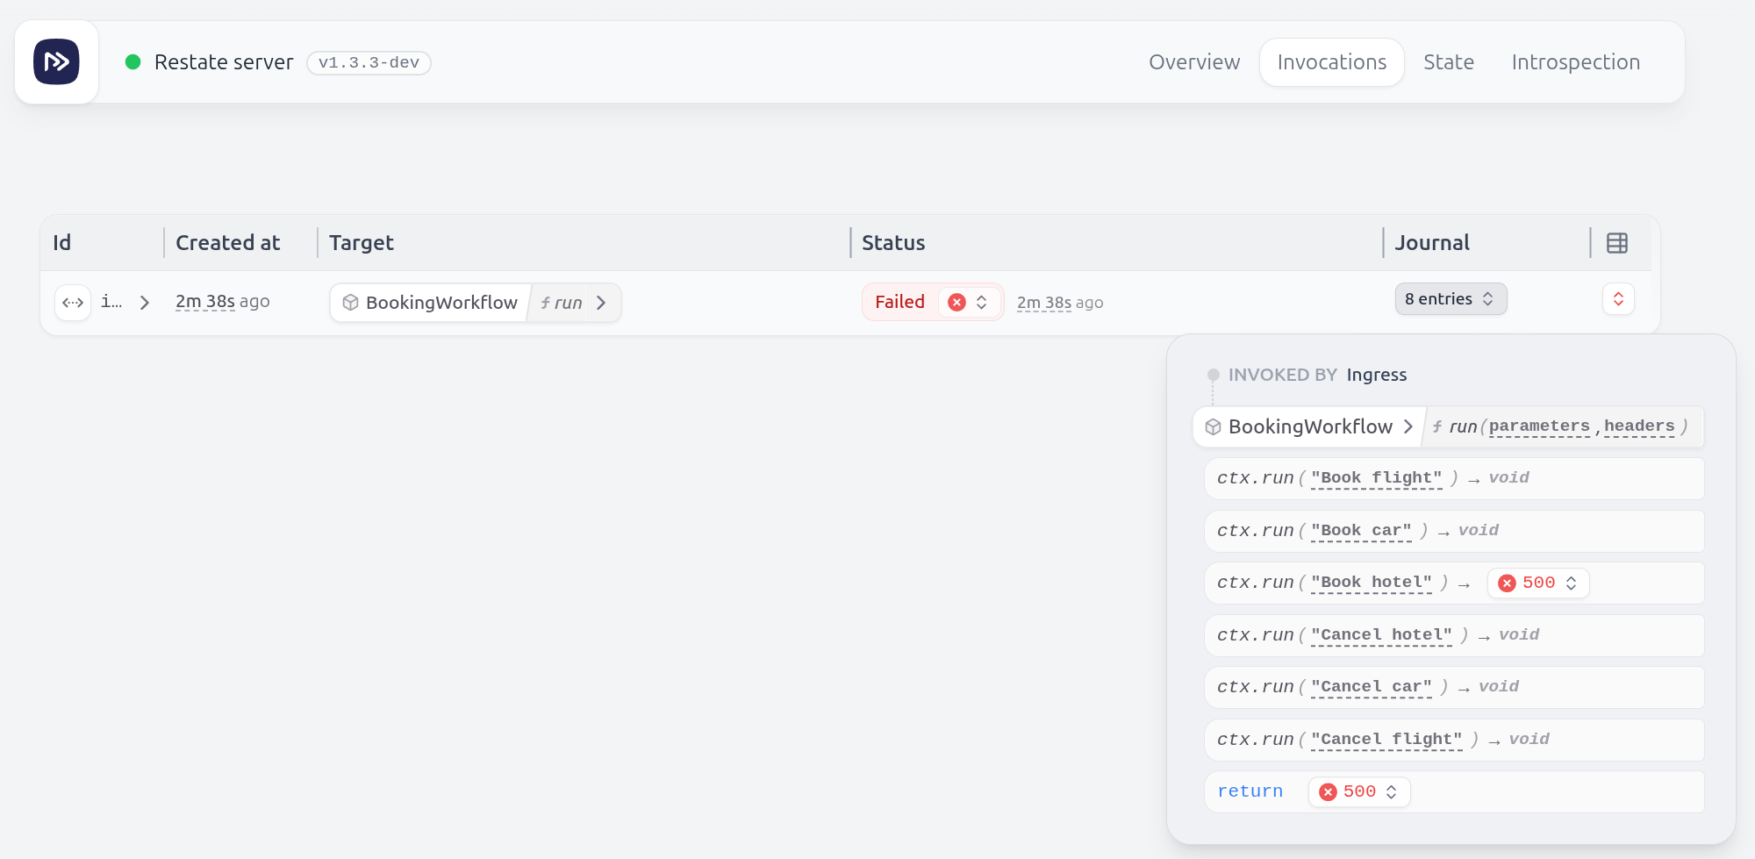
Task: Click the invocation id arrows icon
Action: 73,303
